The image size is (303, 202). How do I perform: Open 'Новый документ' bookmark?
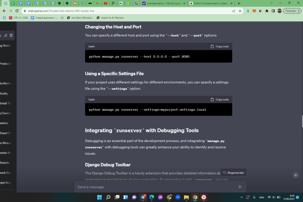click(x=44, y=18)
